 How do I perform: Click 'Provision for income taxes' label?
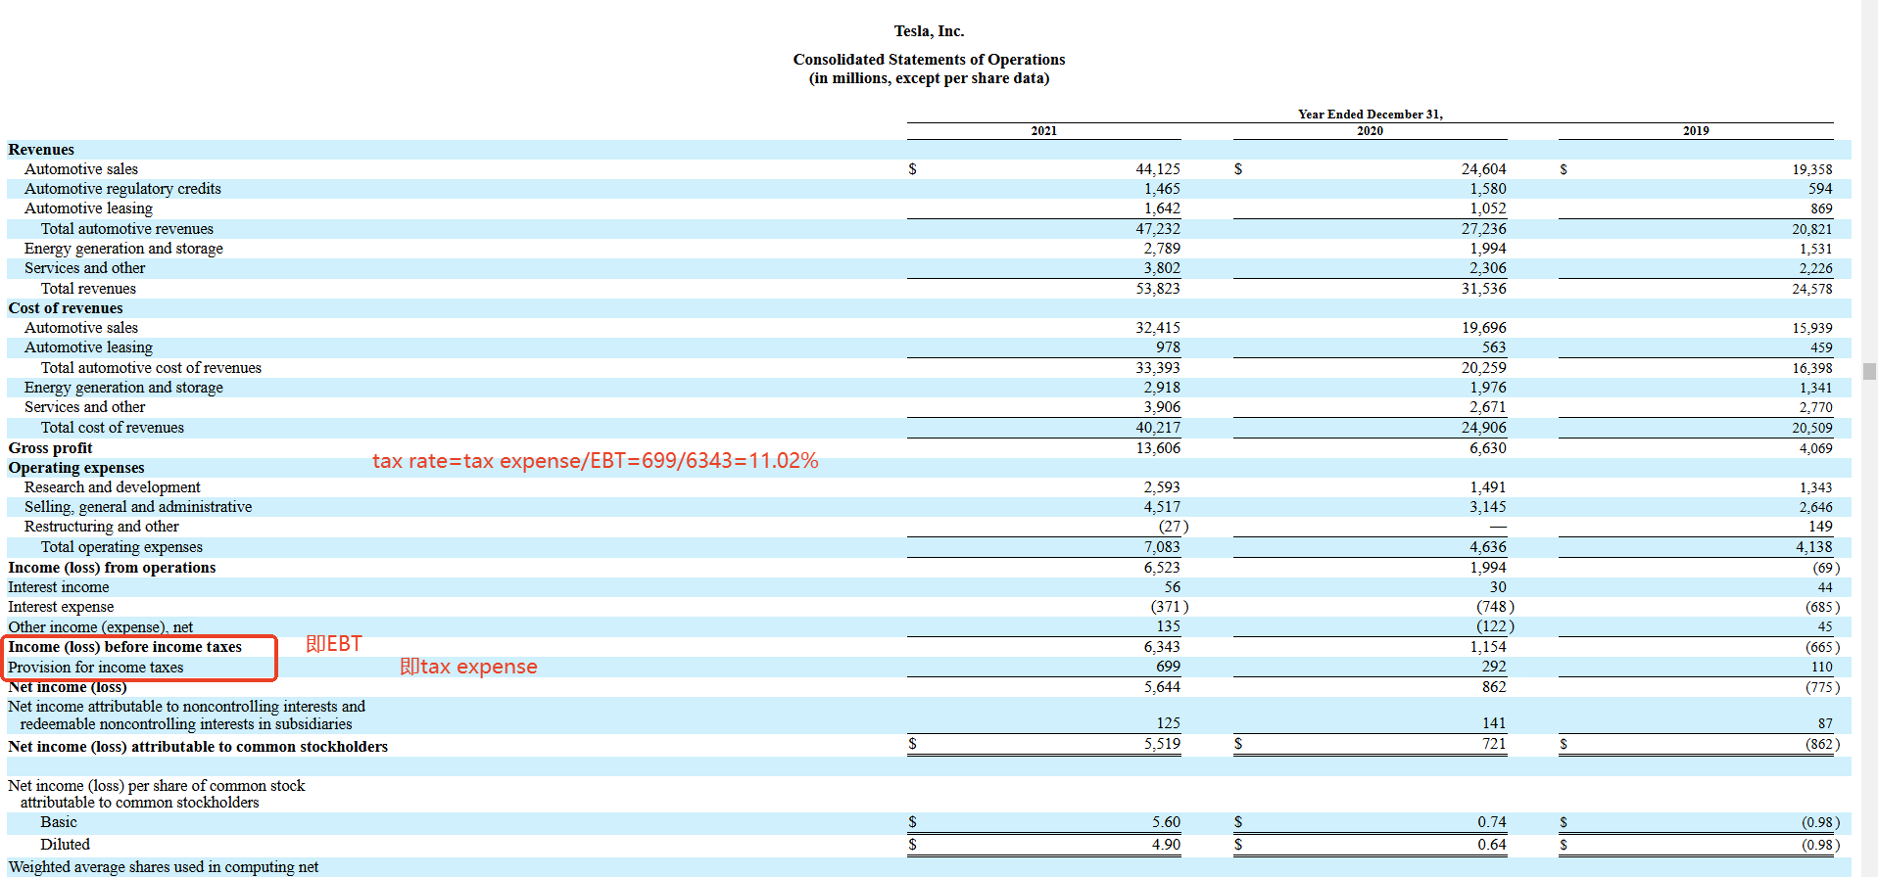coord(95,668)
